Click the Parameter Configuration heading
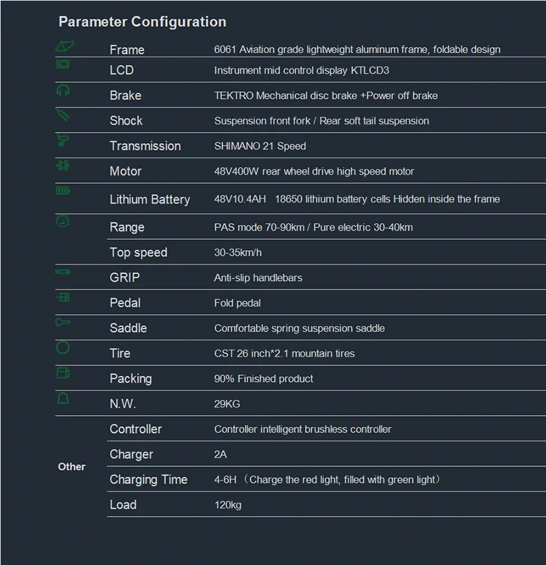 click(x=142, y=21)
